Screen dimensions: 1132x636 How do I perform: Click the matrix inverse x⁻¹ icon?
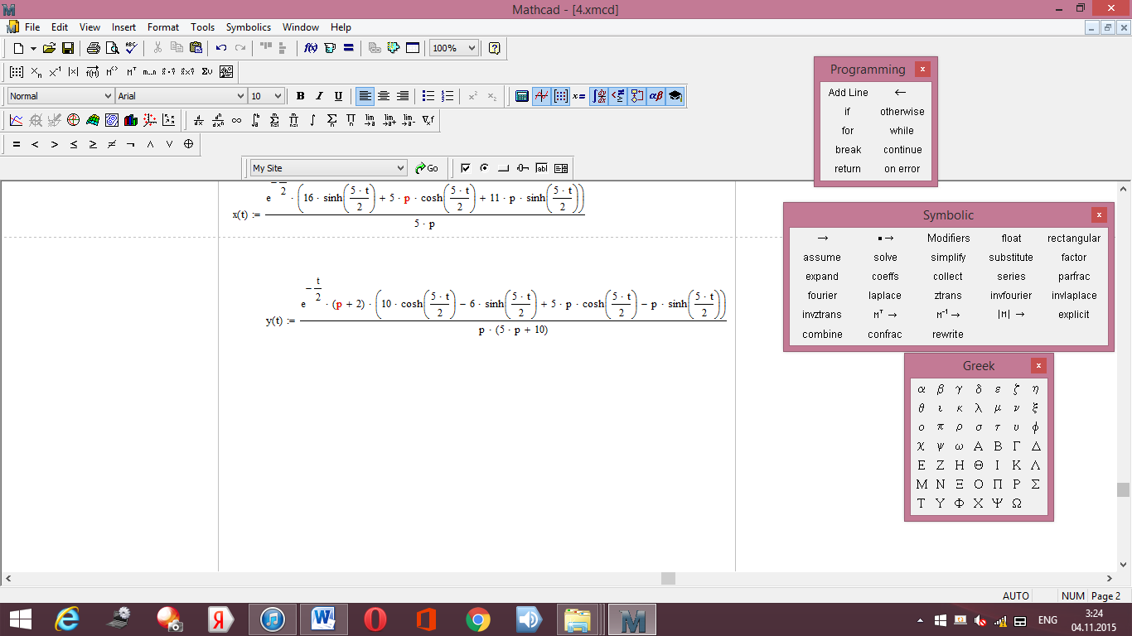55,72
